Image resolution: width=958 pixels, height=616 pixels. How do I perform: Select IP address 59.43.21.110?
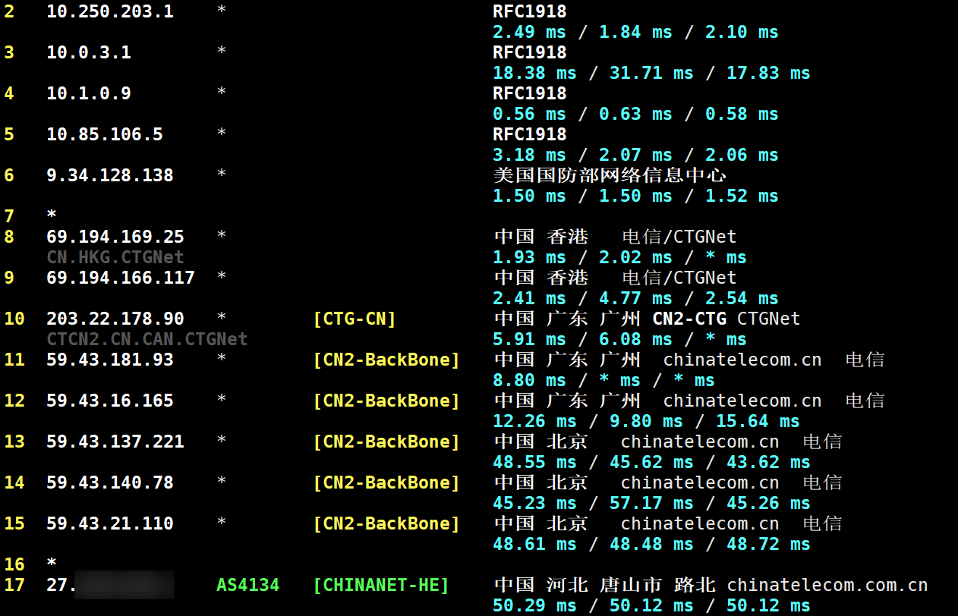[110, 523]
